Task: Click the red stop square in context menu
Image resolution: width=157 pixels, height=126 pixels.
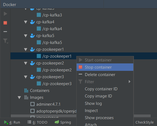Action: tap(80, 67)
